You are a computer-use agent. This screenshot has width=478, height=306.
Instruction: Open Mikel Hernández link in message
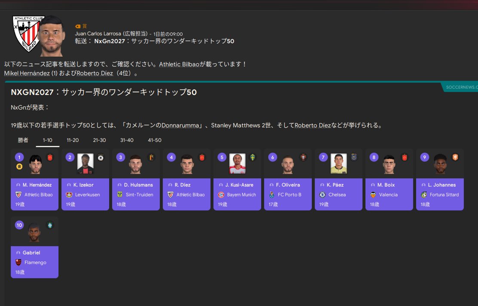27,73
